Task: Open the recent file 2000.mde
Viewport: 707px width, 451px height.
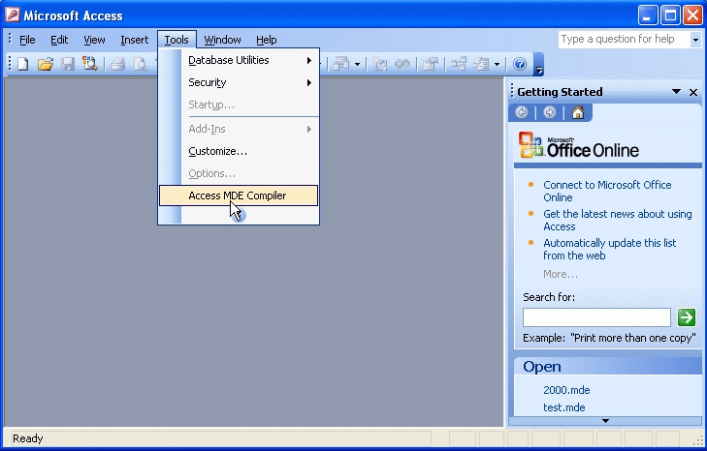Action: 566,390
